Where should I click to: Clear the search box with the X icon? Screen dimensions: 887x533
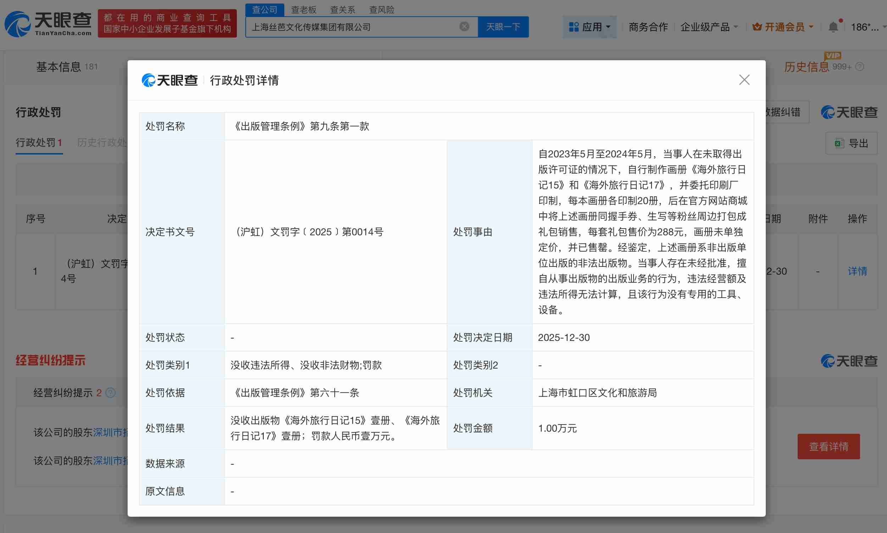click(464, 26)
